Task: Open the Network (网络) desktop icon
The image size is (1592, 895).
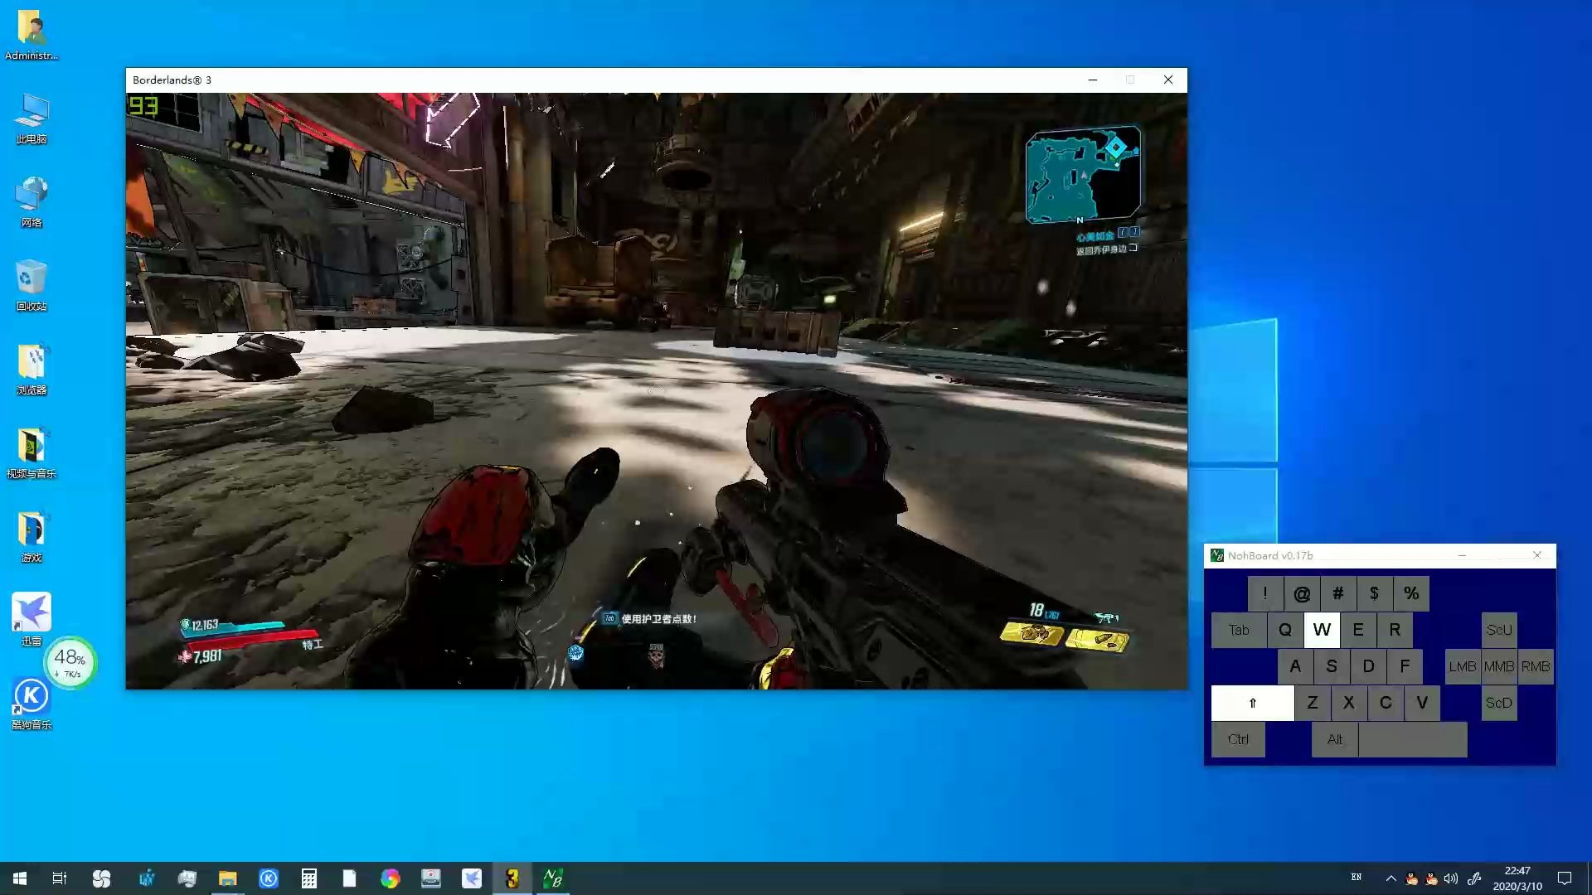Action: pos(32,202)
